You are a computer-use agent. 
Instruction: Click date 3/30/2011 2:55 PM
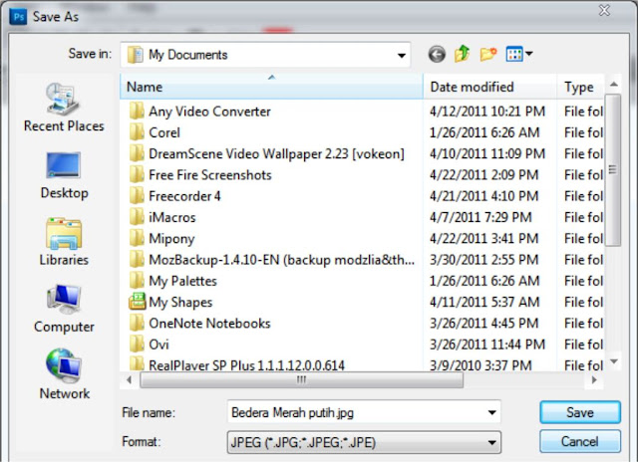point(484,259)
